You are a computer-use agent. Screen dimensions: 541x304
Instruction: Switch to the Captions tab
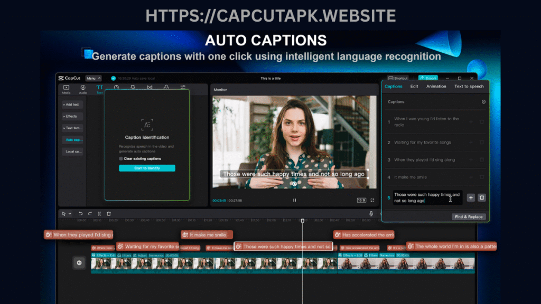pyautogui.click(x=393, y=87)
